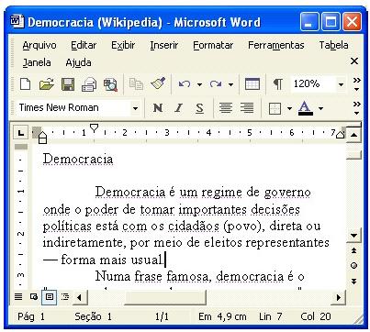370x332 pixels.
Task: Click 'Lin 7' in status bar
Action: (271, 316)
